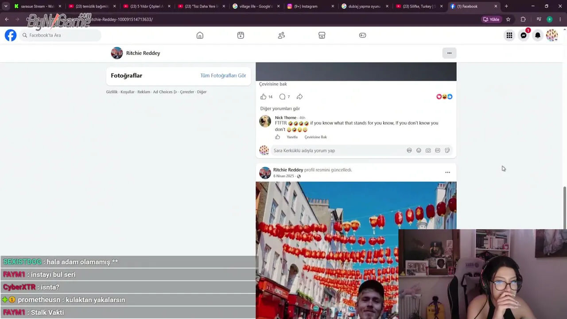Click Çevirisine Bak on Nick Thorne's comment

click(315, 137)
